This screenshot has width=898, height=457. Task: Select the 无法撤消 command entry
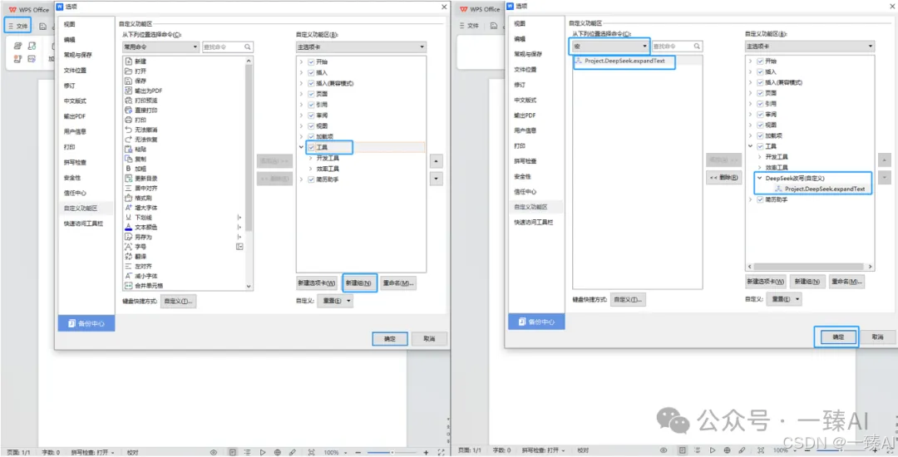click(x=145, y=130)
